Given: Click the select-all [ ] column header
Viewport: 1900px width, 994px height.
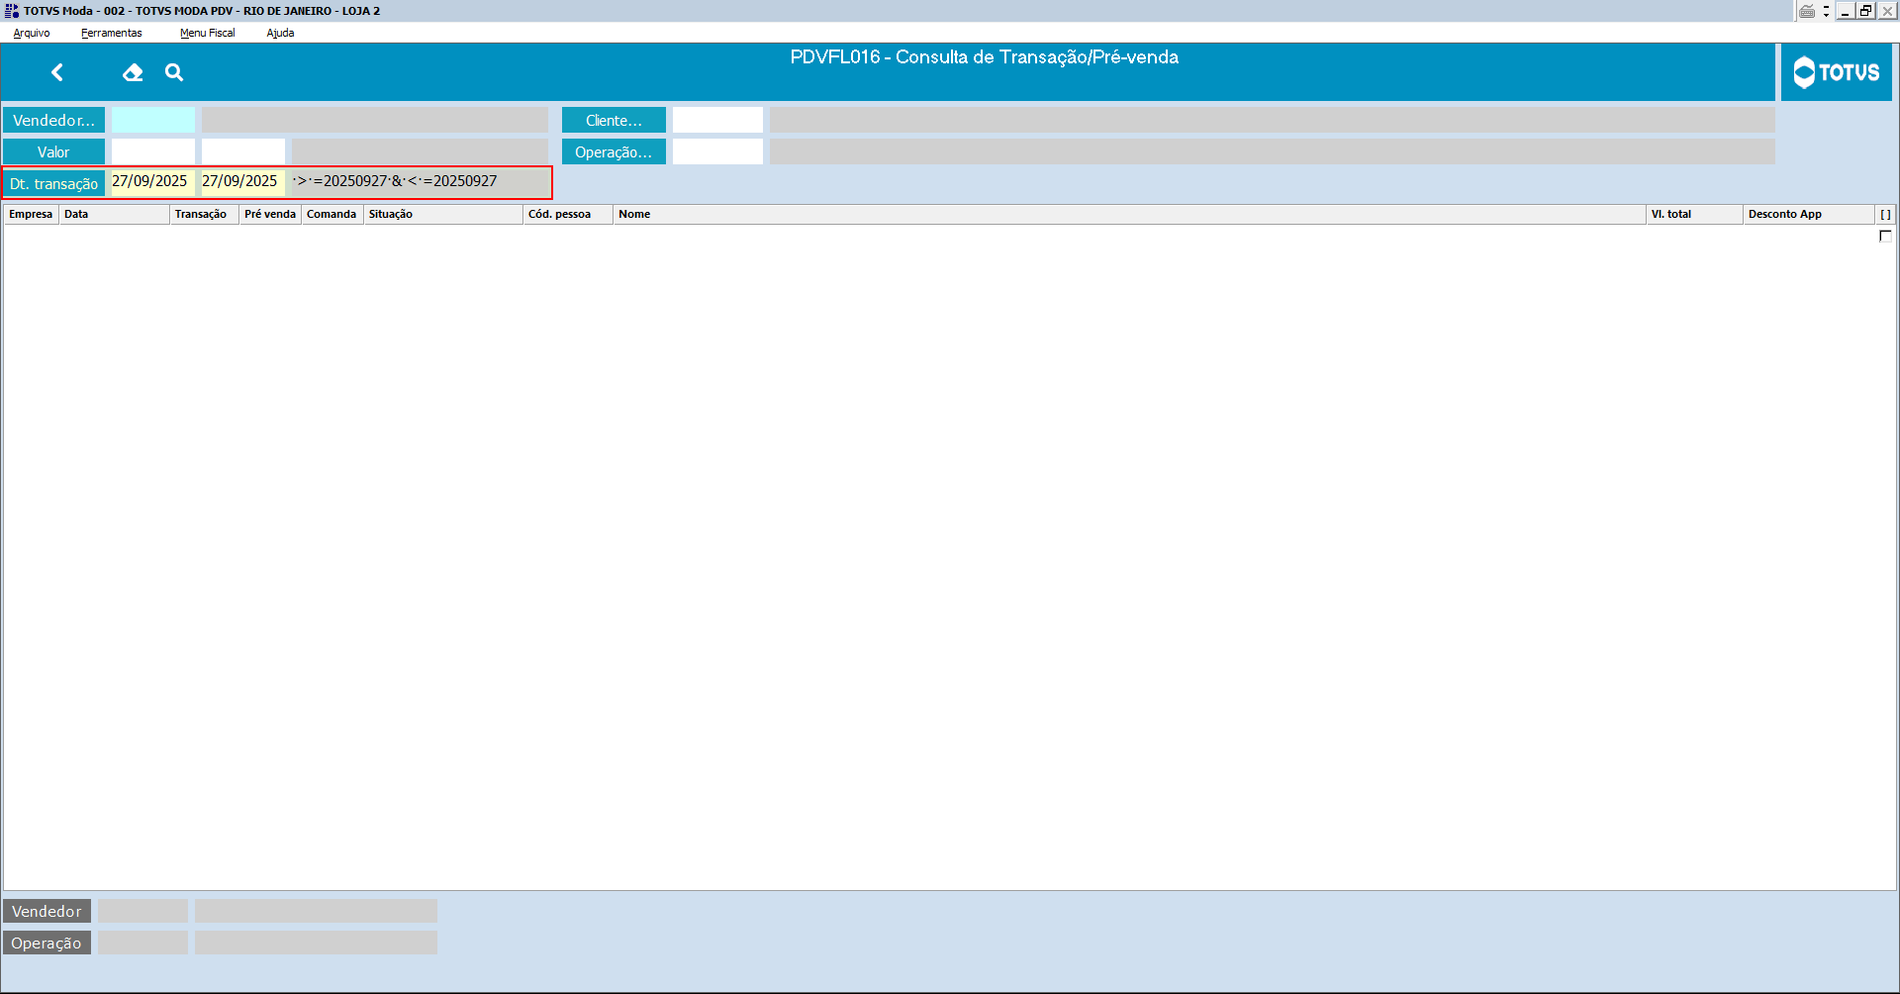Looking at the screenshot, I should (x=1885, y=214).
